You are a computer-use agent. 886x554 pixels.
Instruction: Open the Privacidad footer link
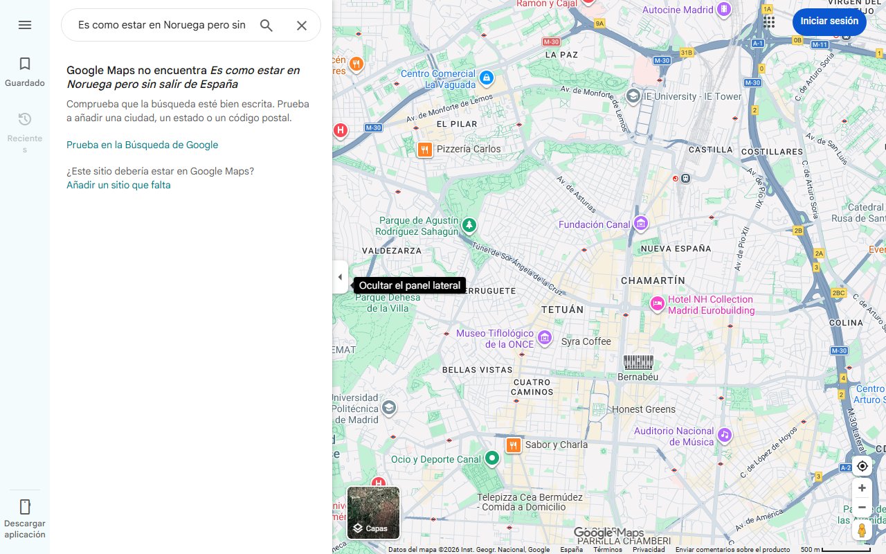[x=649, y=550]
